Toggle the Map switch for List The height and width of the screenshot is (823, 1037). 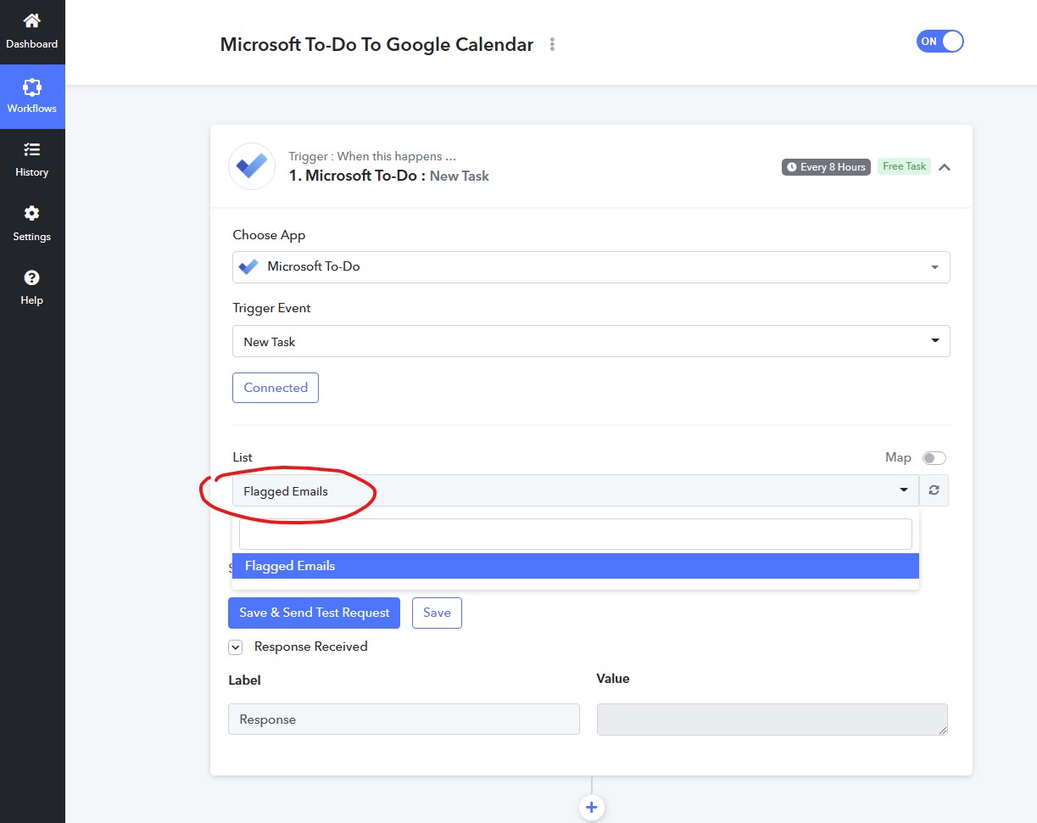(x=934, y=458)
